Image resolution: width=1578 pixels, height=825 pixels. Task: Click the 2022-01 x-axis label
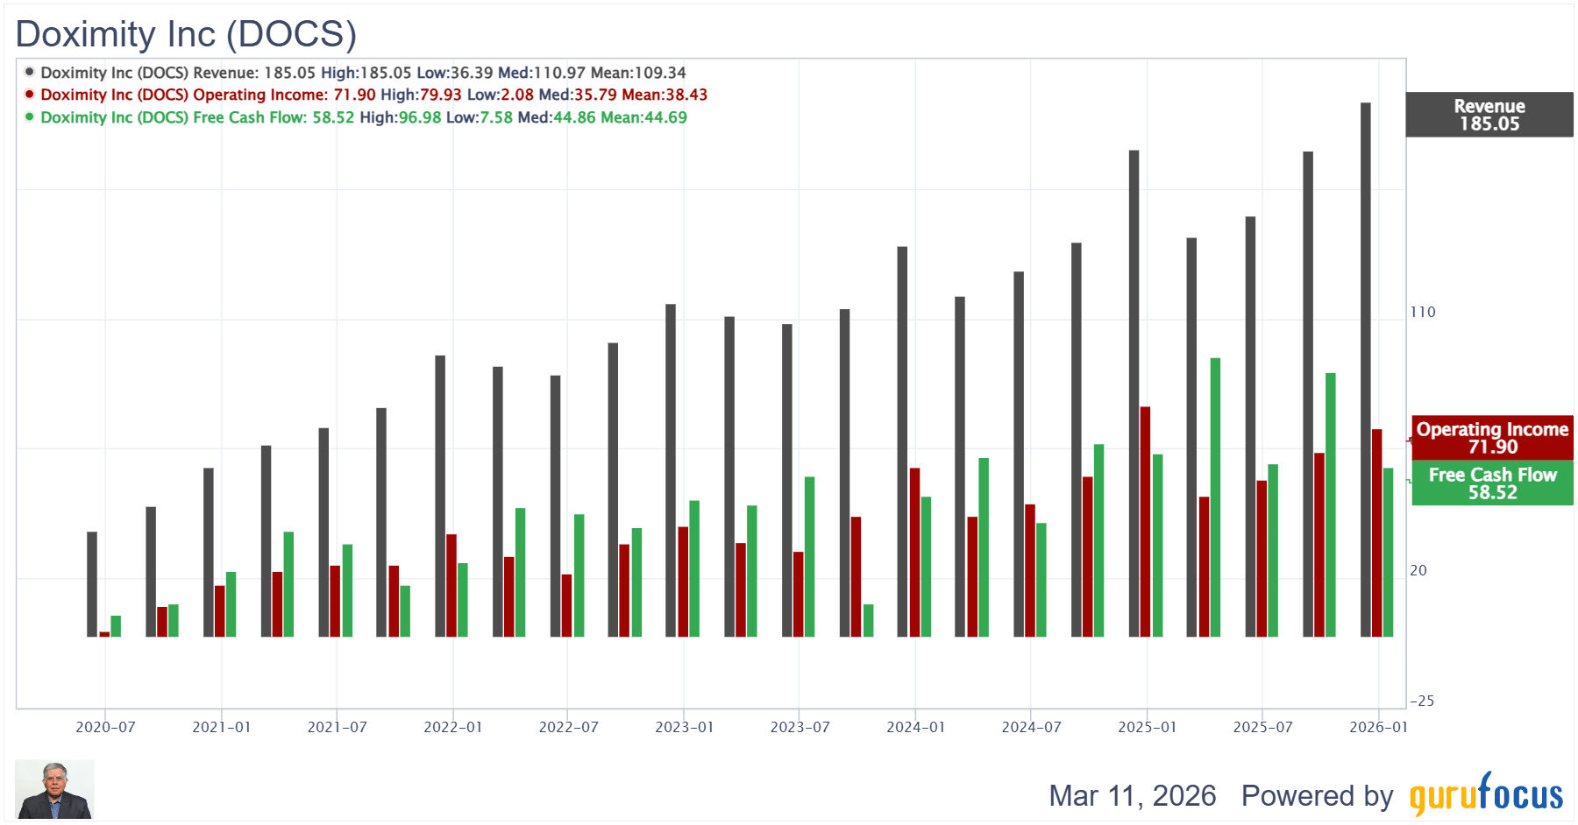coord(453,727)
